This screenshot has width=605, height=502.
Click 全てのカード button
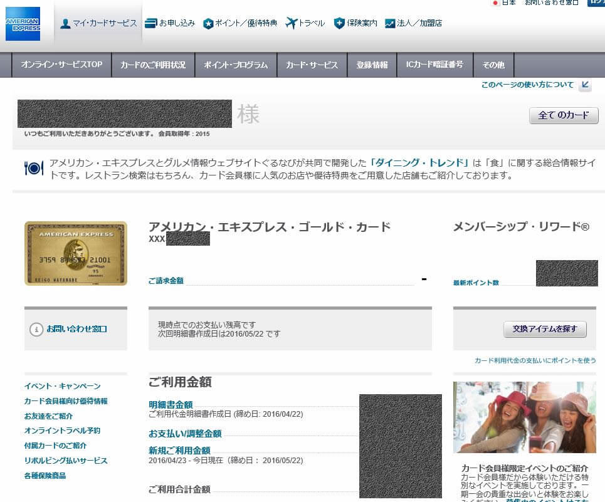(564, 115)
